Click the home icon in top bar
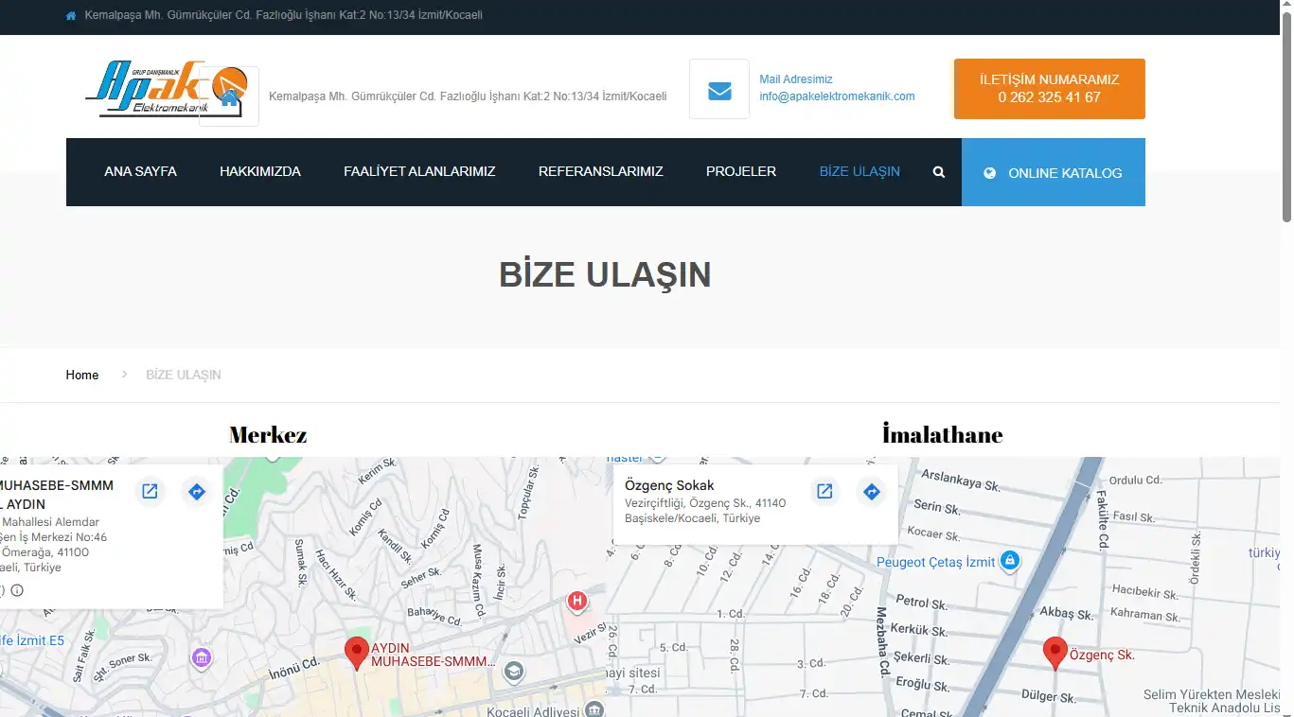The height and width of the screenshot is (717, 1294). click(x=71, y=16)
